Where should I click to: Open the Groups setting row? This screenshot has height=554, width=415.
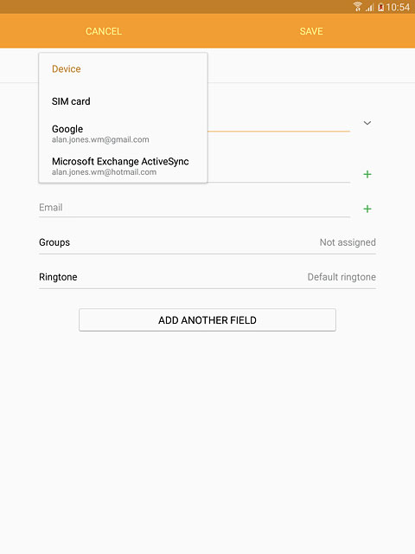point(207,242)
